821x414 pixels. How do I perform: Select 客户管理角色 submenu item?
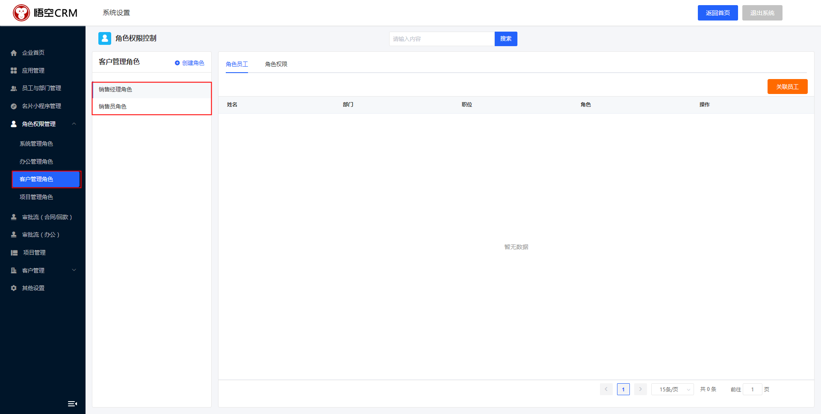pos(46,179)
